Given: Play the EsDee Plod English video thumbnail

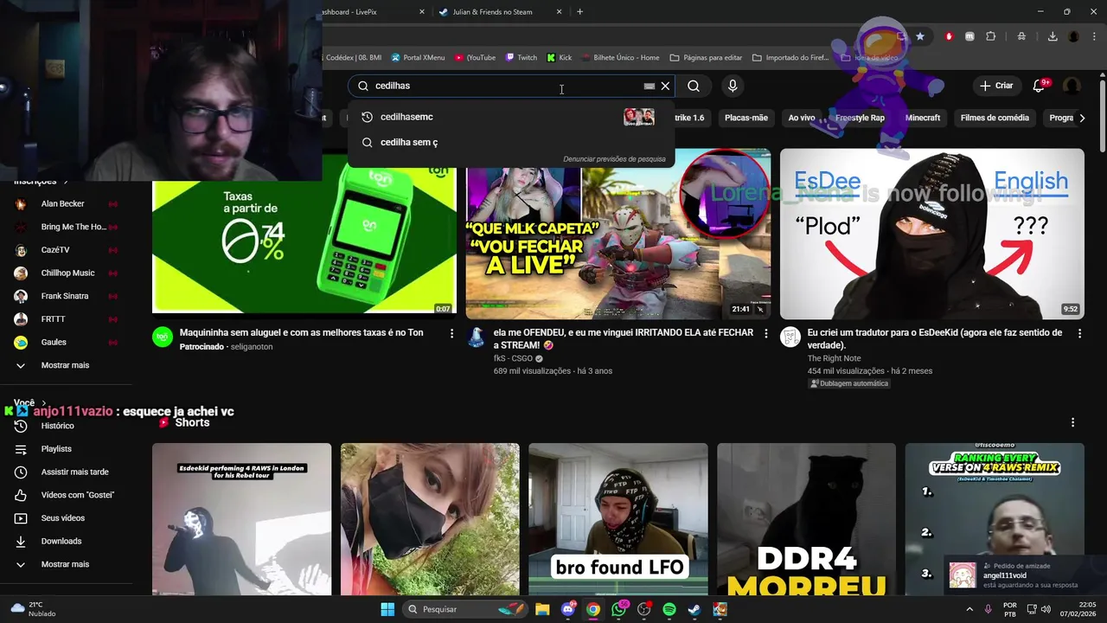Looking at the screenshot, I should point(931,234).
